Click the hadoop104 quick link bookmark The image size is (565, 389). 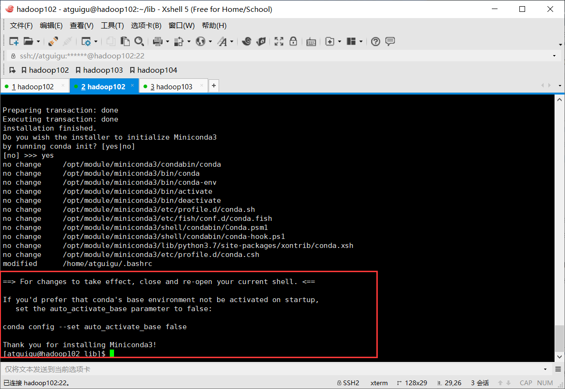153,70
